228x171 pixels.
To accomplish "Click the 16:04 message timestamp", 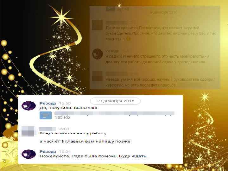I will click(x=65, y=152).
